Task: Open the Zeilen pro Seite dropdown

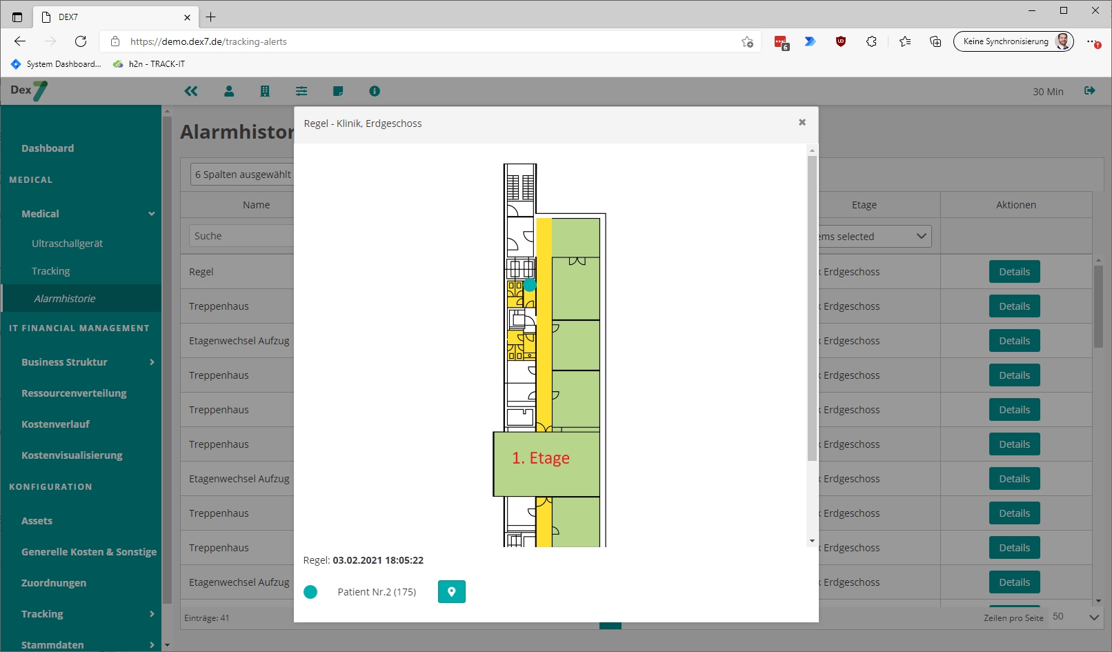Action: click(x=1075, y=617)
